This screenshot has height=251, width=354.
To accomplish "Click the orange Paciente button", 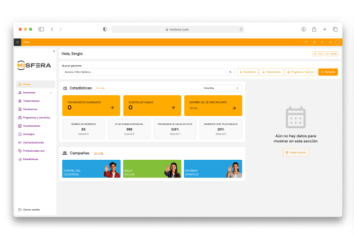I will tap(328, 72).
